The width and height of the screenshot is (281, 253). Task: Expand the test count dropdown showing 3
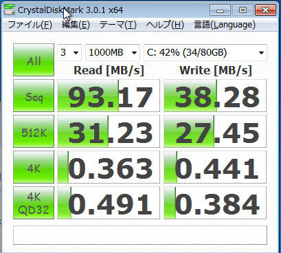(69, 52)
